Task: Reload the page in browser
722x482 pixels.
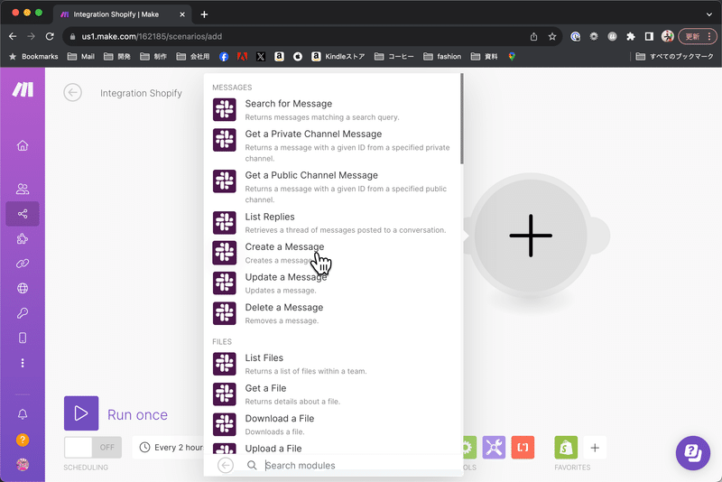Action: tap(50, 36)
